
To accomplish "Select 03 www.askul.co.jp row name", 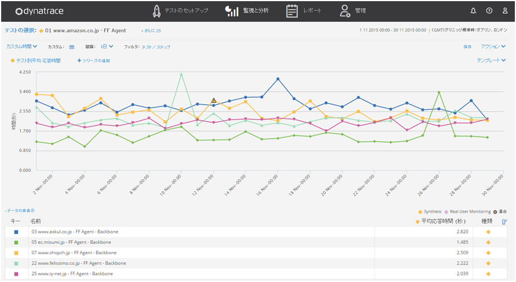I will (75, 232).
